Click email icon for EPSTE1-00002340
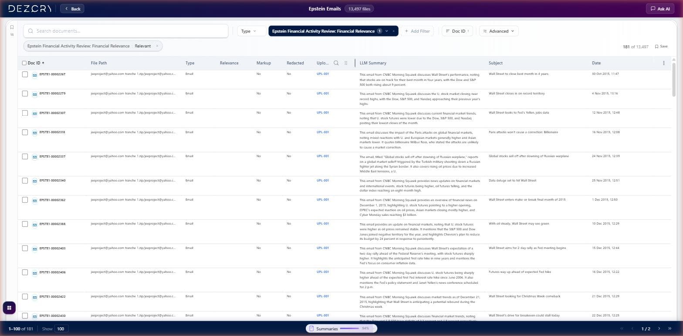Screen dimensions: 683x336 [x=35, y=181]
